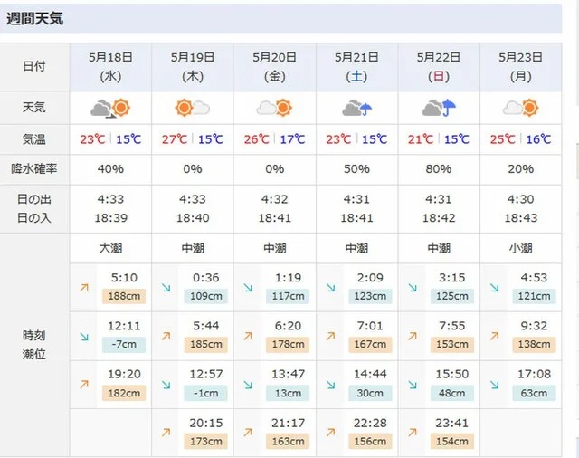Click the May 18 cloudy-then-sunny weather icon
This screenshot has width=579, height=458.
pyautogui.click(x=110, y=109)
